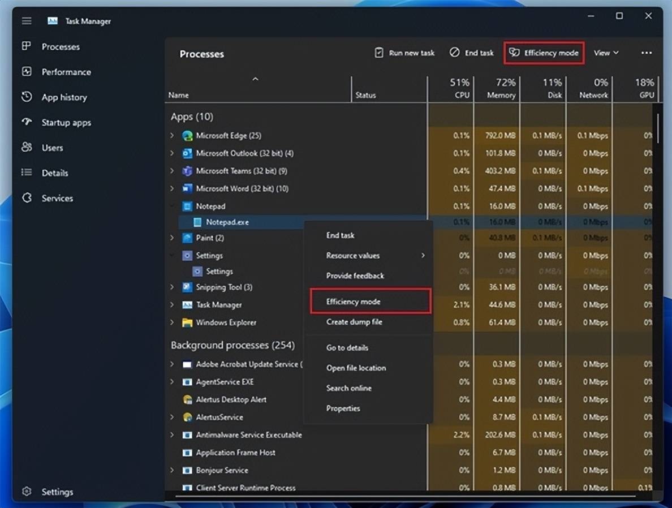Open the hamburger navigation menu icon
672x508 pixels.
pos(27,21)
